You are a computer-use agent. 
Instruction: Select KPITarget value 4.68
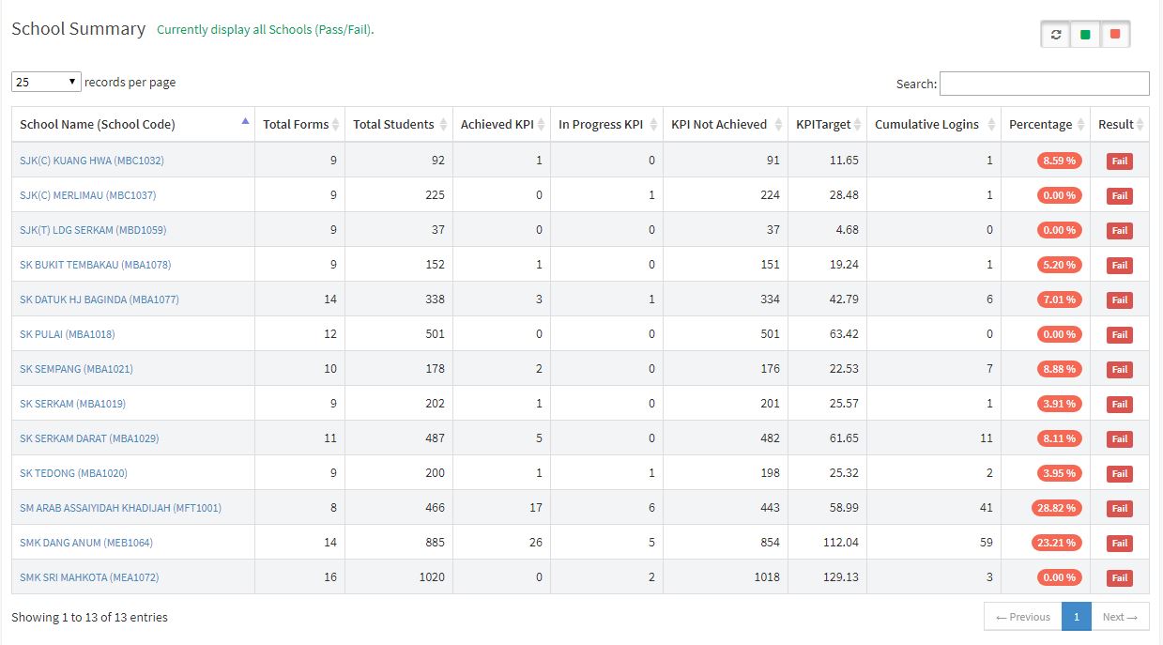click(847, 230)
